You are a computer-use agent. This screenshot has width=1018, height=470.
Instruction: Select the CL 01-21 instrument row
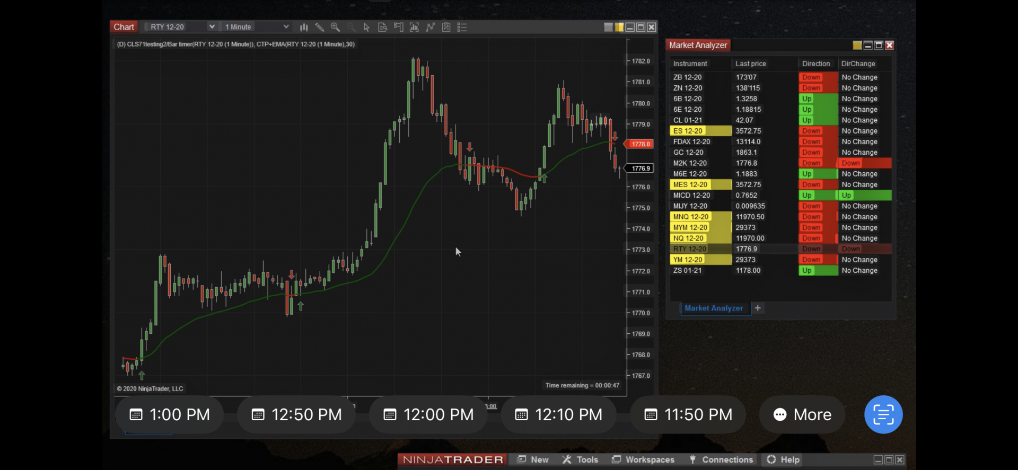click(780, 120)
